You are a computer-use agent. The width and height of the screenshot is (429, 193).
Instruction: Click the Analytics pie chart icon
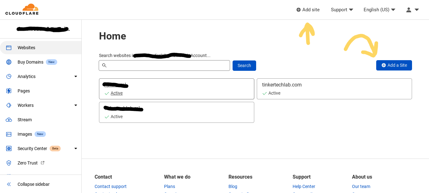[x=9, y=76]
